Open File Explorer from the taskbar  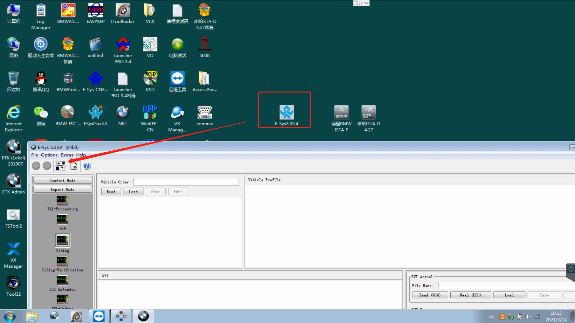pos(32,316)
